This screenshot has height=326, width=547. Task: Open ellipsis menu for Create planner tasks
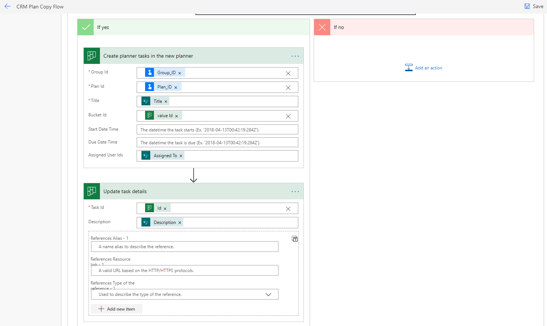[x=295, y=56]
